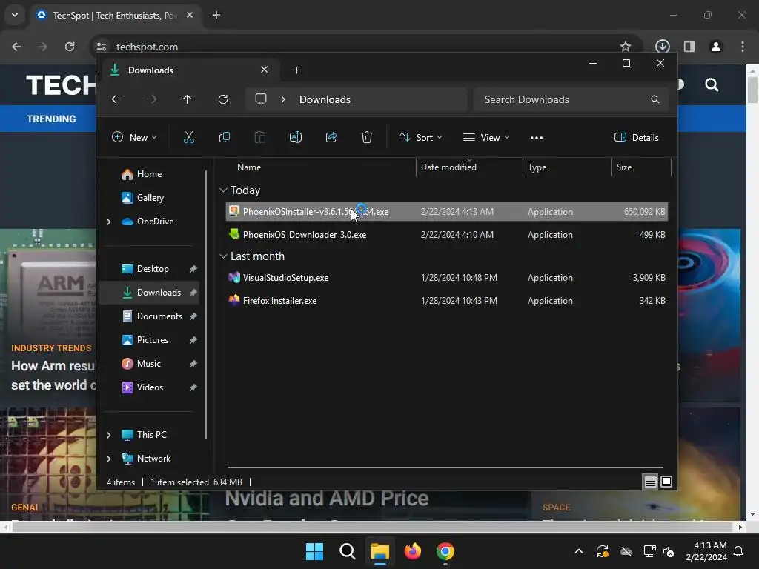
Task: Click the Paste clipboard icon
Action: (260, 137)
